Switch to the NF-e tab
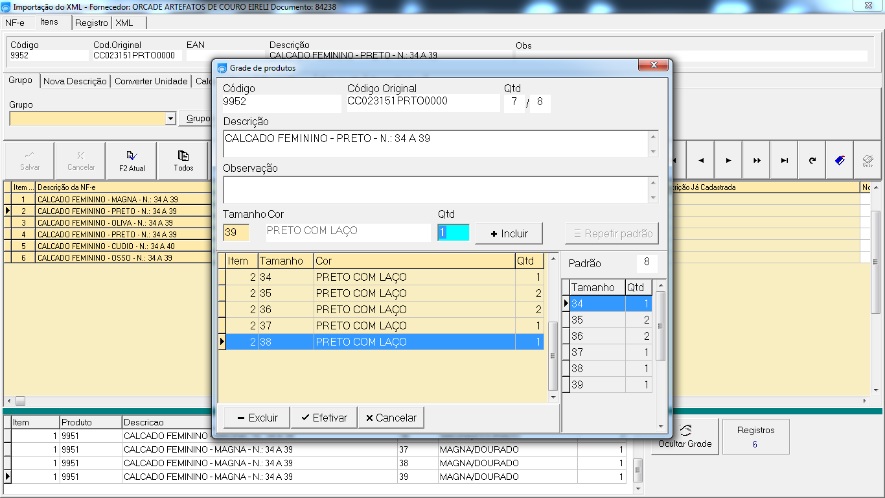The width and height of the screenshot is (885, 498). 15,23
